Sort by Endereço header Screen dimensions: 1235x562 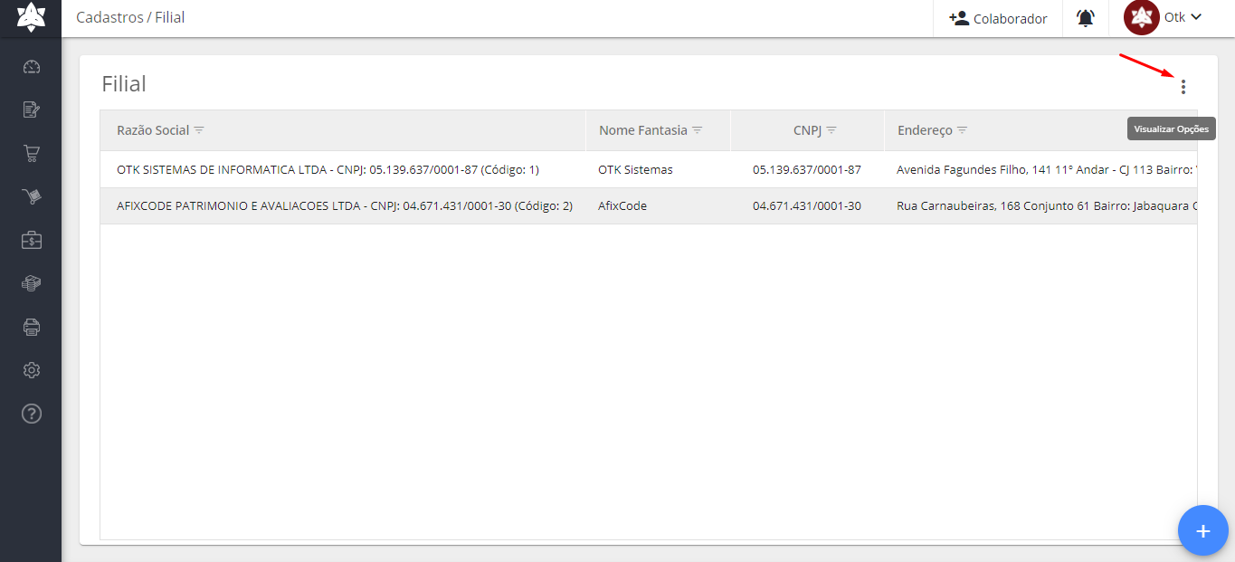pyautogui.click(x=925, y=130)
